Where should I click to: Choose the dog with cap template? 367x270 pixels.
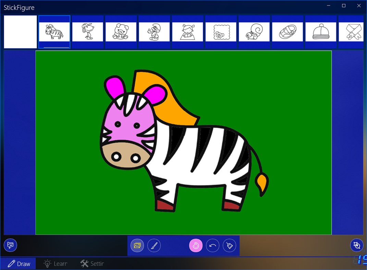tap(87, 32)
